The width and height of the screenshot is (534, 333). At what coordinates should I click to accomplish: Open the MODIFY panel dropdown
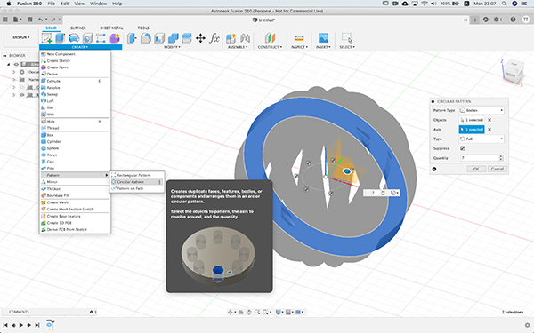click(x=171, y=47)
